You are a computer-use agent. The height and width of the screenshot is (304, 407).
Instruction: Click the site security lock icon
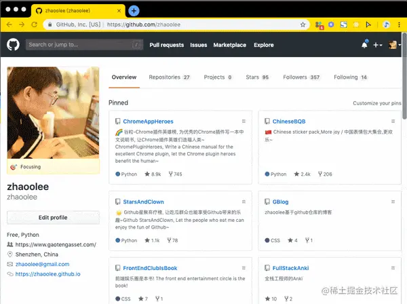point(50,24)
